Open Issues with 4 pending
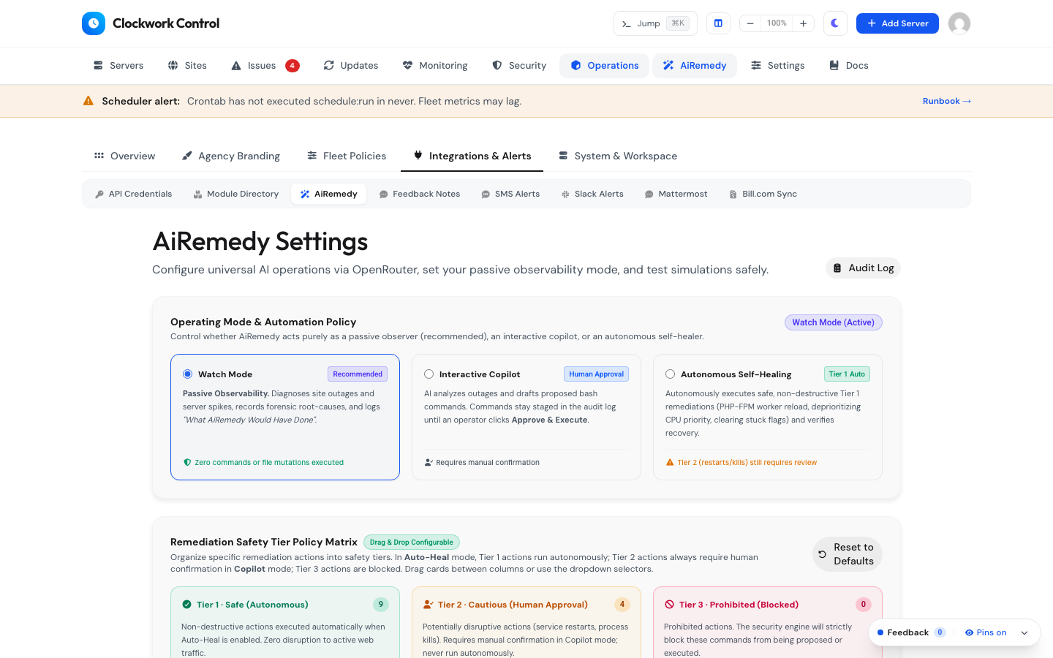Viewport: 1053px width, 658px height. coord(265,66)
